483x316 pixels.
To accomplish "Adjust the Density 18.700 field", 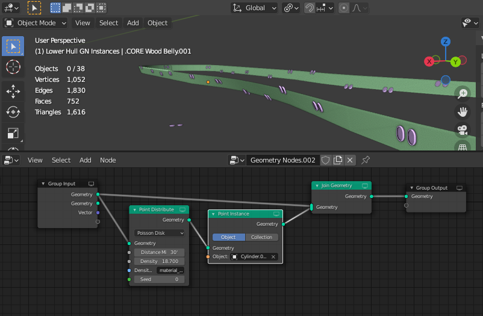I will click(159, 261).
